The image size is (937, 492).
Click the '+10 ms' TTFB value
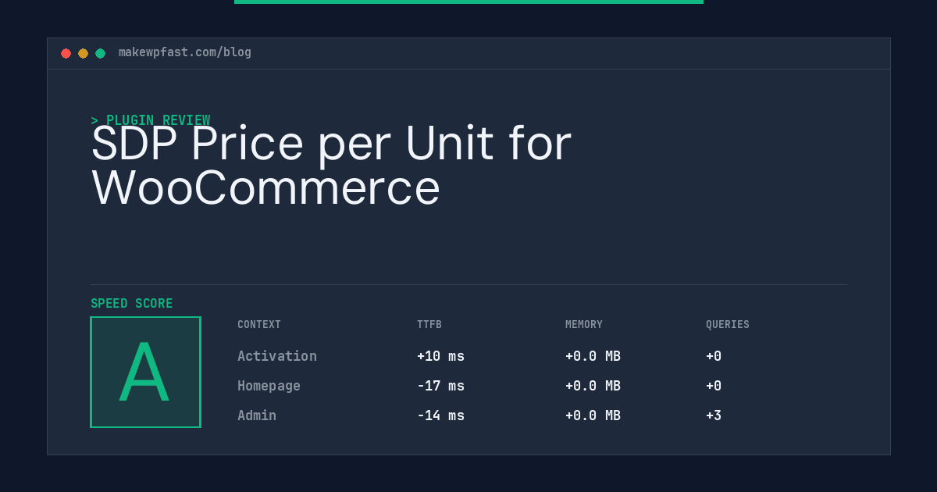440,356
